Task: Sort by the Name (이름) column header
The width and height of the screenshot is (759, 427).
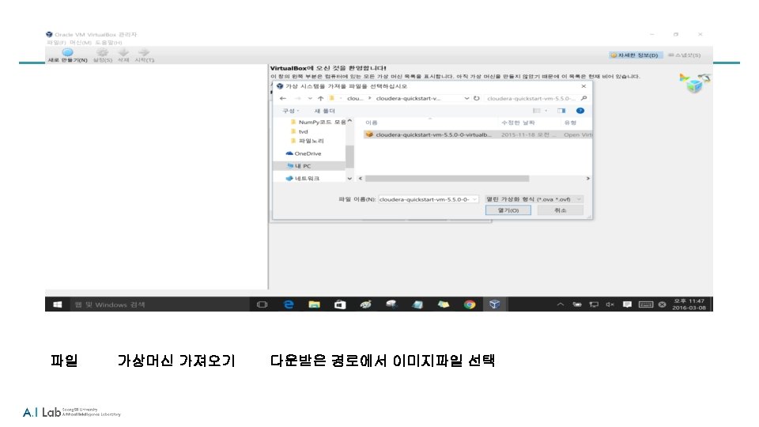Action: click(x=372, y=123)
